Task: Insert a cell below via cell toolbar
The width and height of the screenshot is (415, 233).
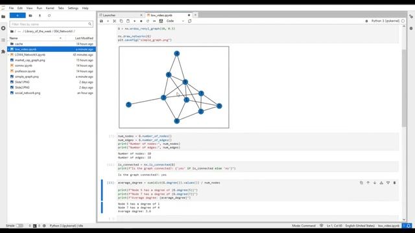Action: tap(388, 183)
